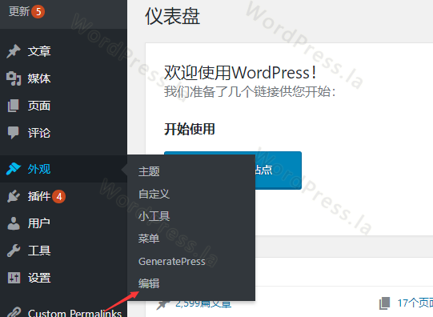Click the orange 4 plugins badge
Viewport: 433px width, 317px height.
tap(58, 196)
